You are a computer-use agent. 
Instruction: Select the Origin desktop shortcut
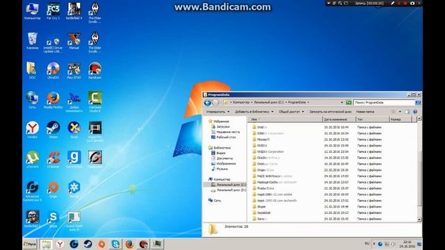(53, 190)
